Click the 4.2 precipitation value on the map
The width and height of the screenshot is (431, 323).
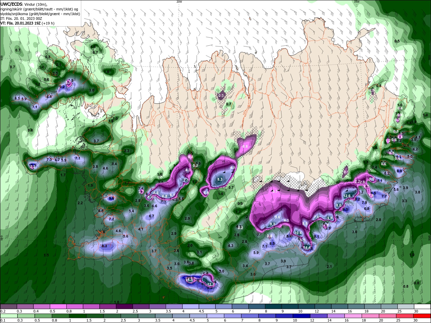415,149
